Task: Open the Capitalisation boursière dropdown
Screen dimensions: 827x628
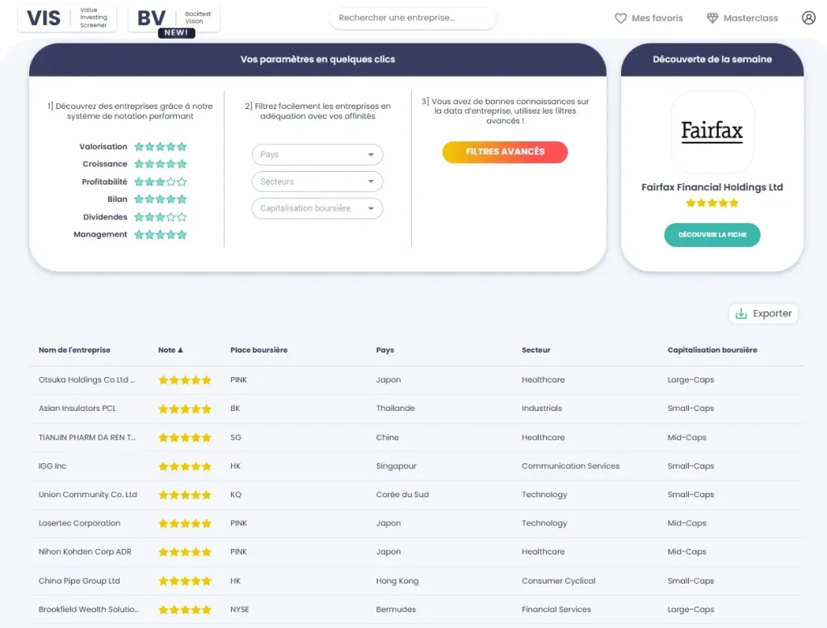Action: 317,208
